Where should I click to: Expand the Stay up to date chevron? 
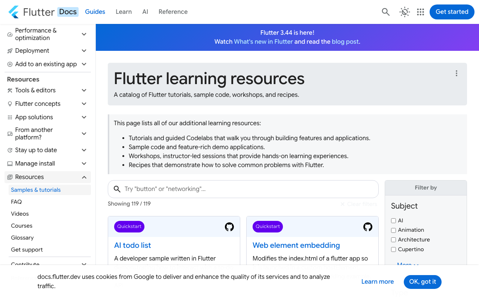(84, 150)
